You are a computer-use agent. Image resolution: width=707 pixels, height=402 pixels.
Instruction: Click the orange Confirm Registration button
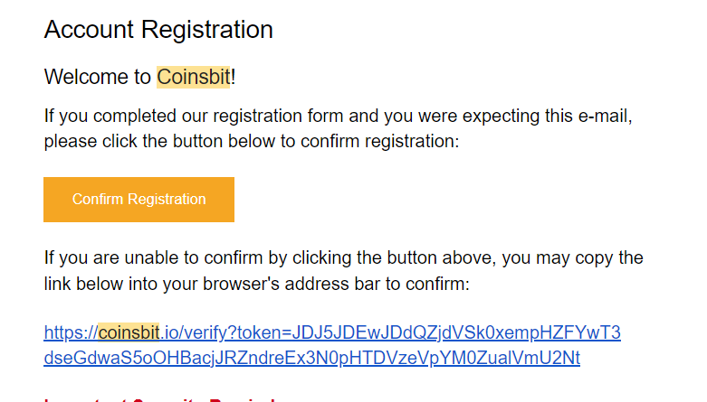point(139,200)
